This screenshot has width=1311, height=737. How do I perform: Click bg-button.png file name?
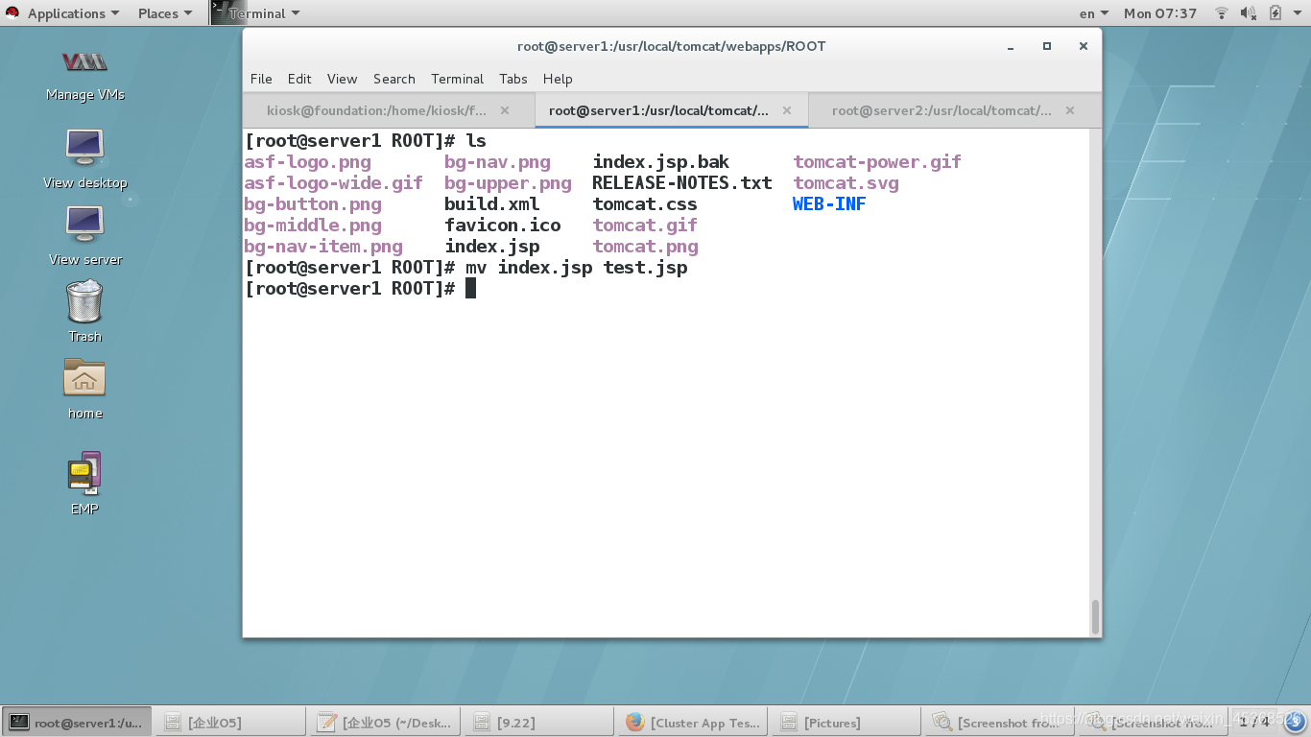313,204
